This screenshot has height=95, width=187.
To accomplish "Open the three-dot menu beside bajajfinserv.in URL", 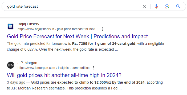I will (103, 29).
